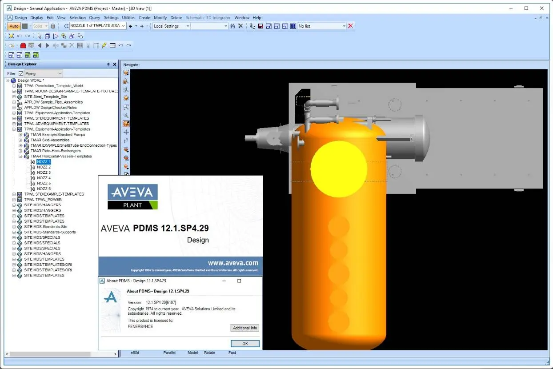Screen dimensions: 553x369
Task: Click the Centre on selection cube icon
Action: 126,98
